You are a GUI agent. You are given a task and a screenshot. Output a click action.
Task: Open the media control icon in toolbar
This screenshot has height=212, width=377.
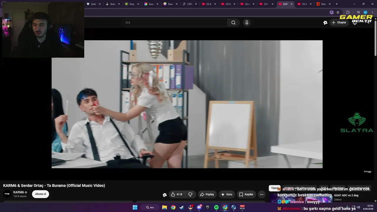click(358, 12)
